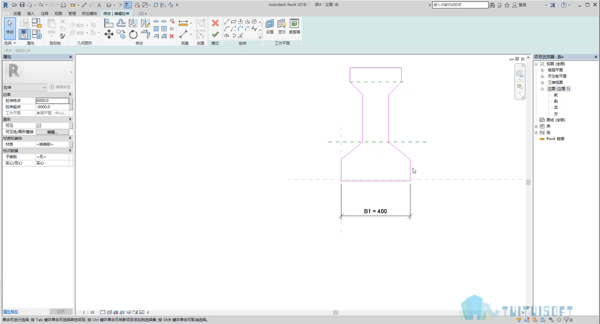Select the 前 elevation view
This screenshot has width=600, height=324.
(x=556, y=95)
